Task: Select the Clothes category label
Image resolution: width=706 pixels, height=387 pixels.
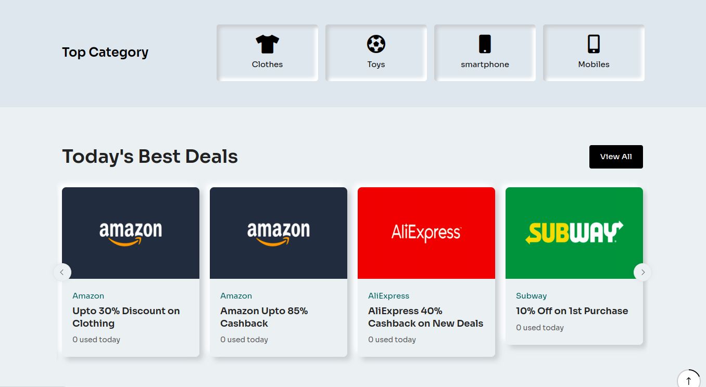Action: (x=267, y=64)
